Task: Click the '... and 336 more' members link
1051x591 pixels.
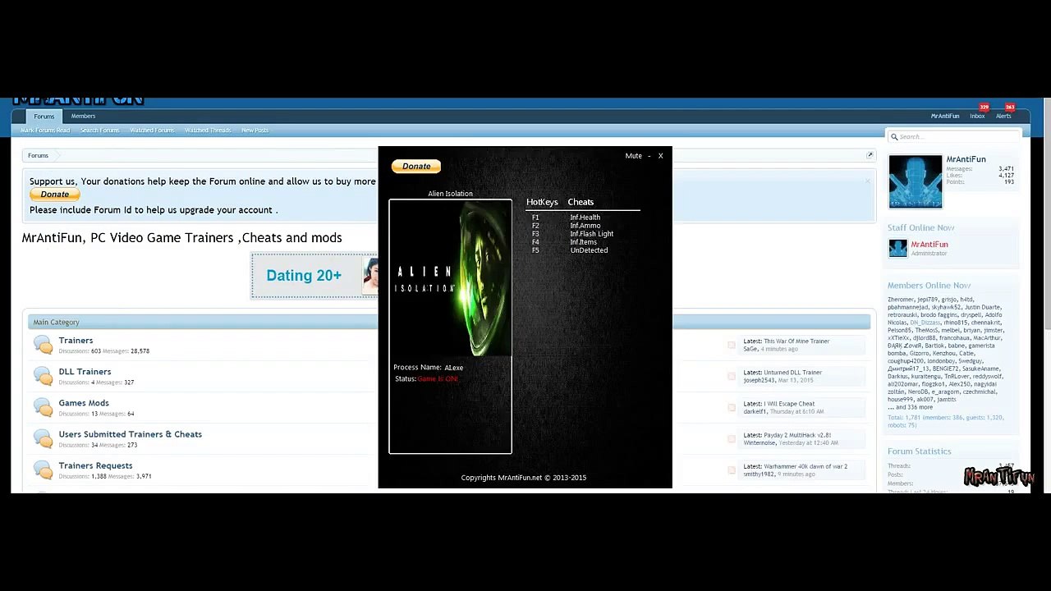Action: [x=910, y=407]
